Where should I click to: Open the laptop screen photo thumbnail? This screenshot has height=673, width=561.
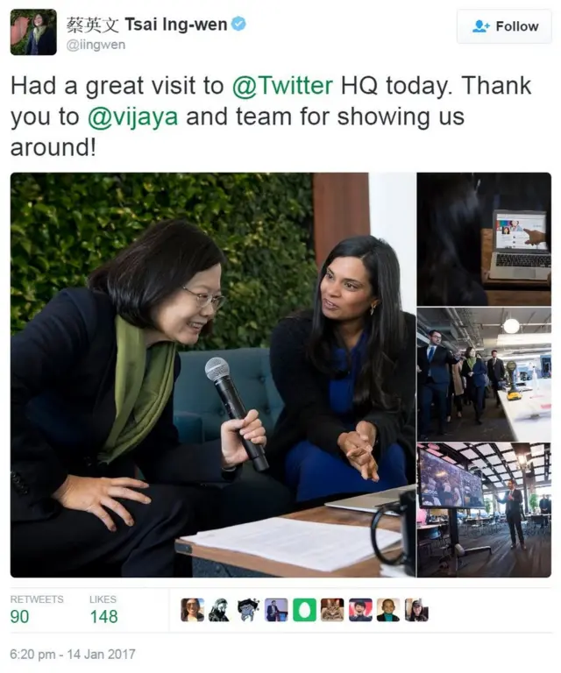(x=484, y=239)
